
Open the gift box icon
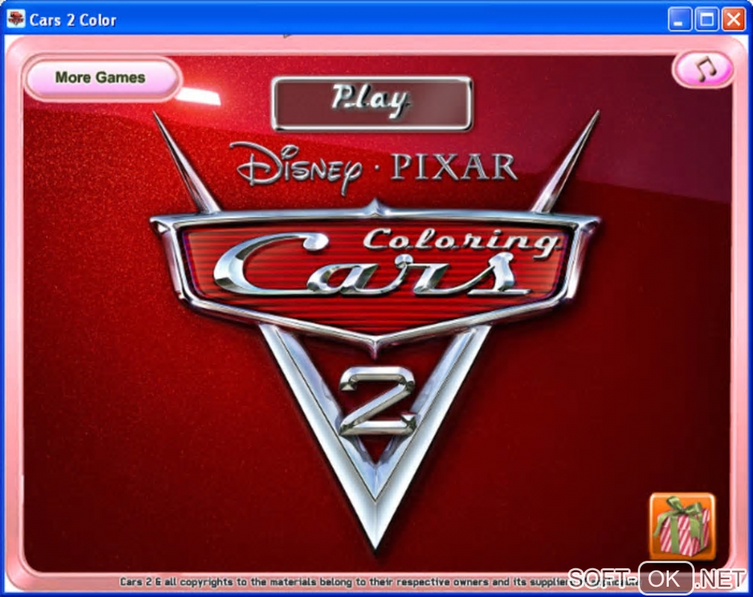pyautogui.click(x=682, y=526)
